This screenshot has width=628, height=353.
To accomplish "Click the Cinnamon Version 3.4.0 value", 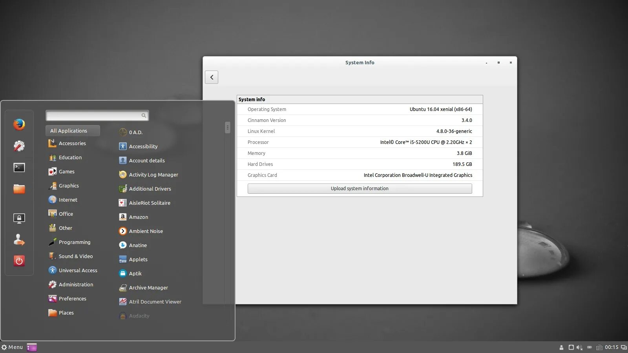I will [467, 120].
